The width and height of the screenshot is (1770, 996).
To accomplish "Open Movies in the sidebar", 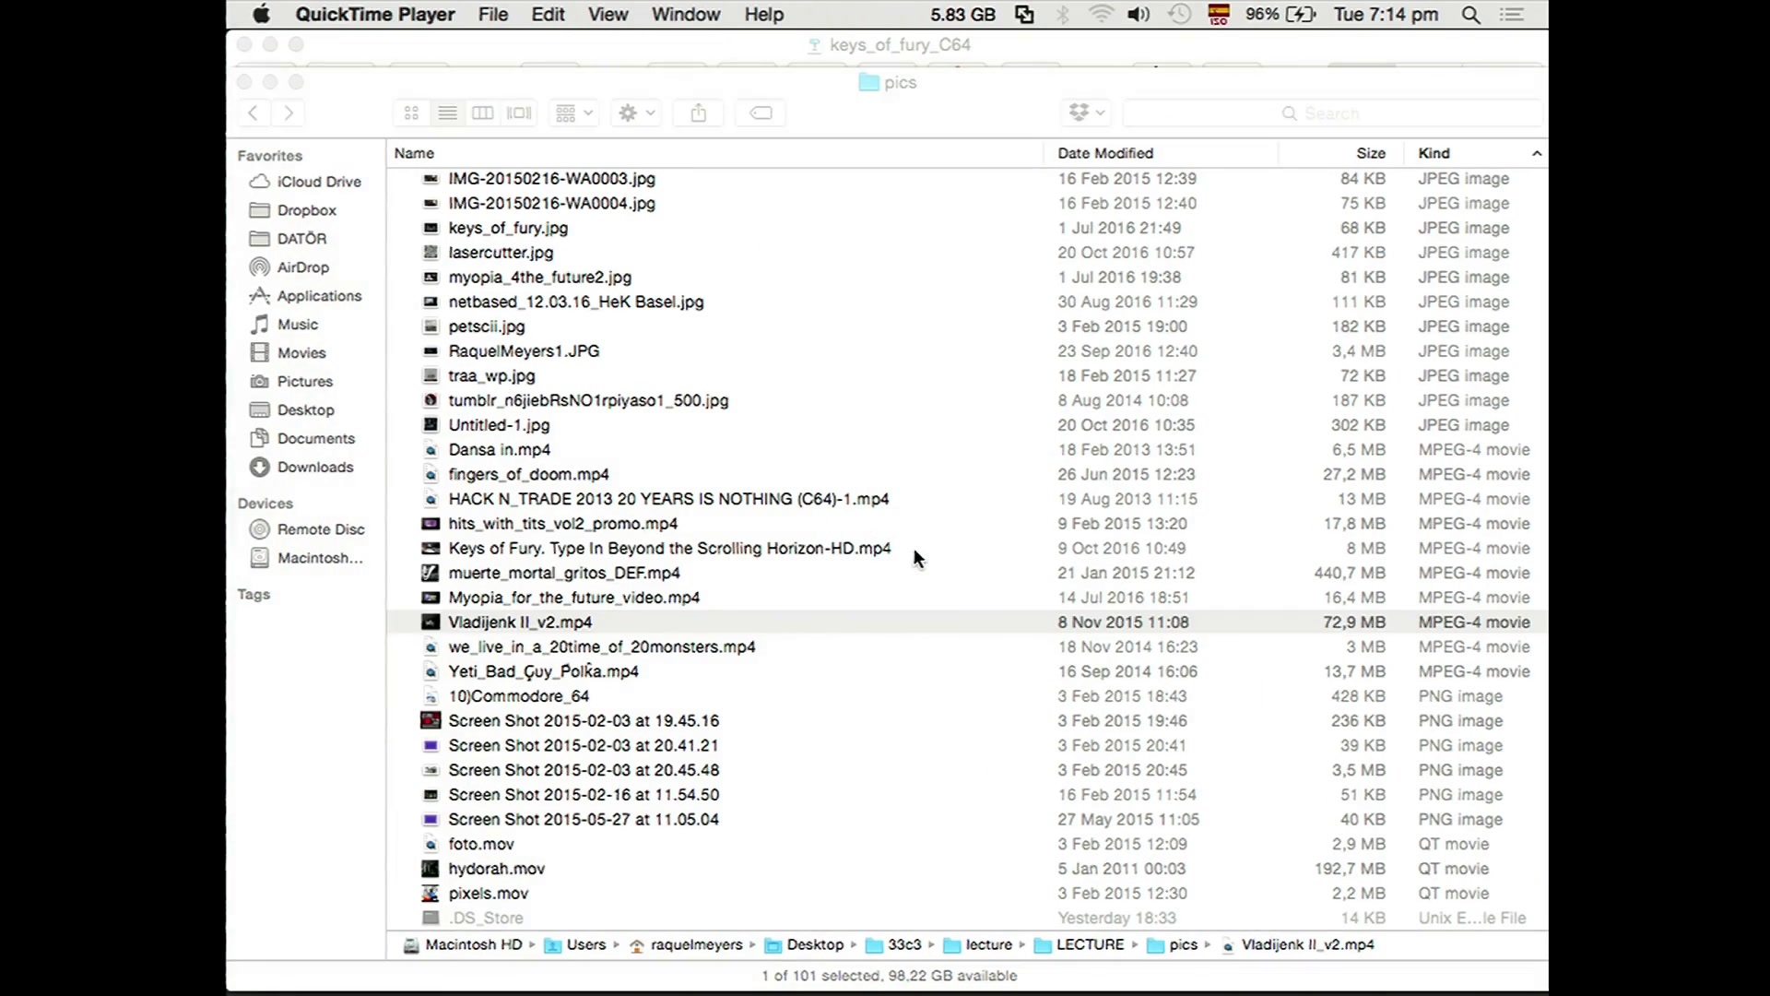I will tap(288, 353).
